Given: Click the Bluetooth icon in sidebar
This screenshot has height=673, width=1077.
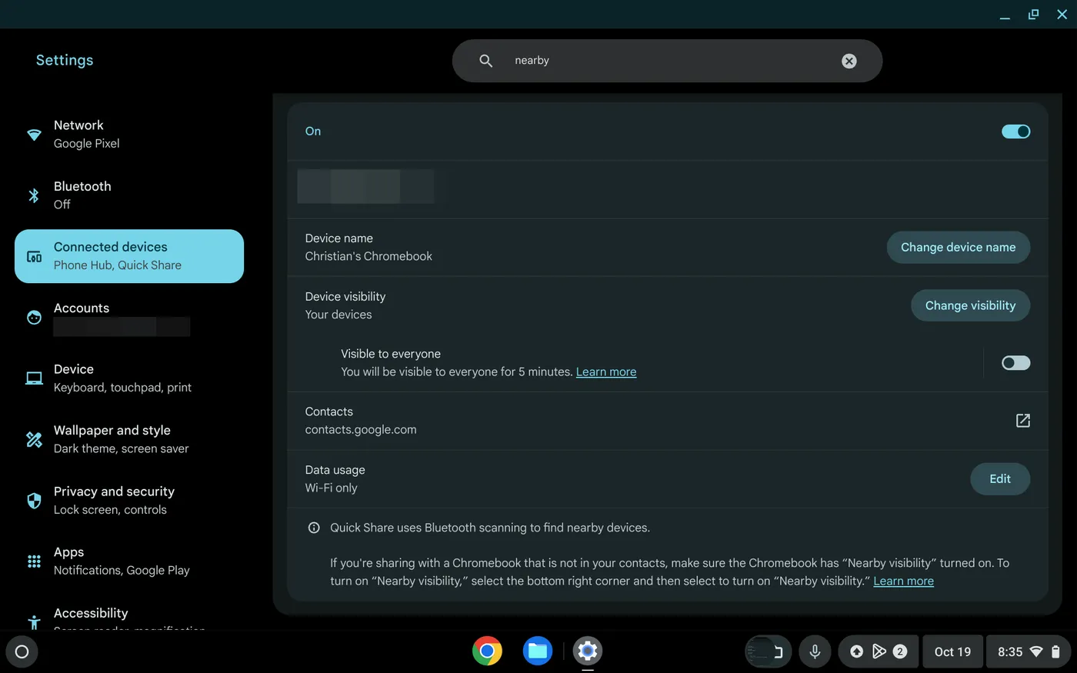Looking at the screenshot, I should [34, 195].
